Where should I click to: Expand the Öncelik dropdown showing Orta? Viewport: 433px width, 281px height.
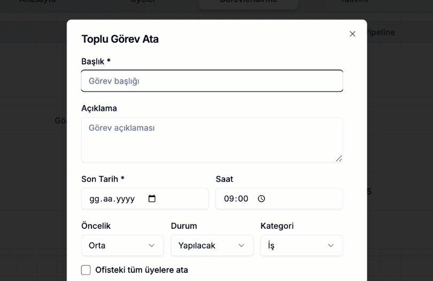(x=122, y=245)
